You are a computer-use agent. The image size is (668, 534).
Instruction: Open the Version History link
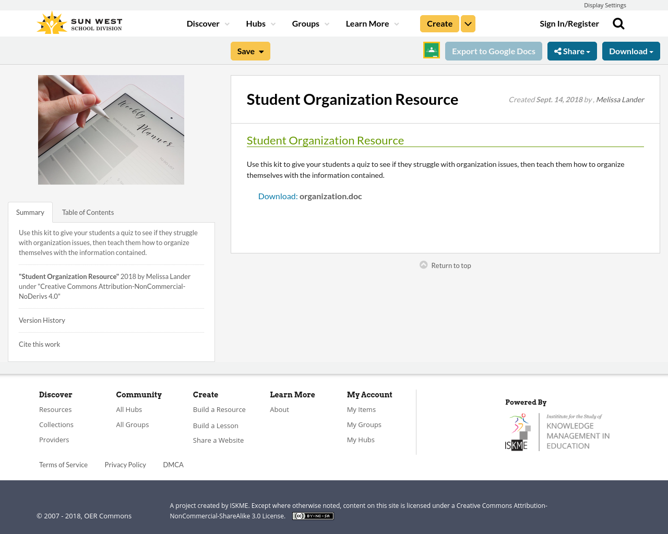click(42, 320)
